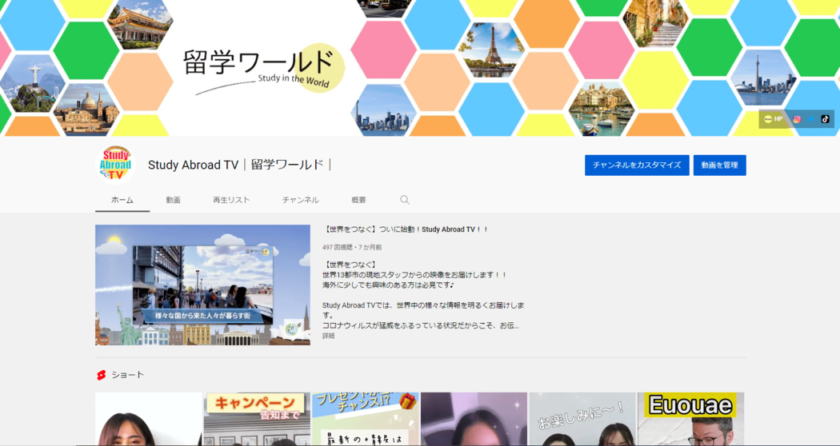Expand video description via 詳細

pos(329,336)
